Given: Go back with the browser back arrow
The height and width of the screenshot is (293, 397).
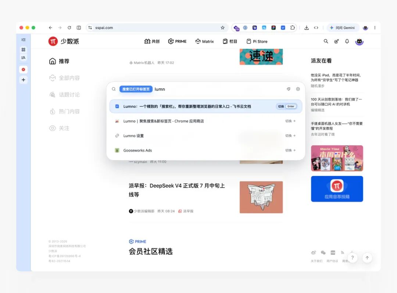Looking at the screenshot, I should pos(51,28).
